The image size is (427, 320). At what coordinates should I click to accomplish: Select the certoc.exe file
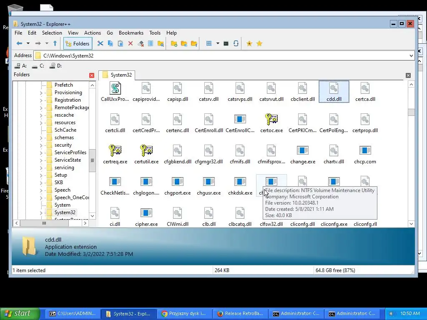pos(271,123)
